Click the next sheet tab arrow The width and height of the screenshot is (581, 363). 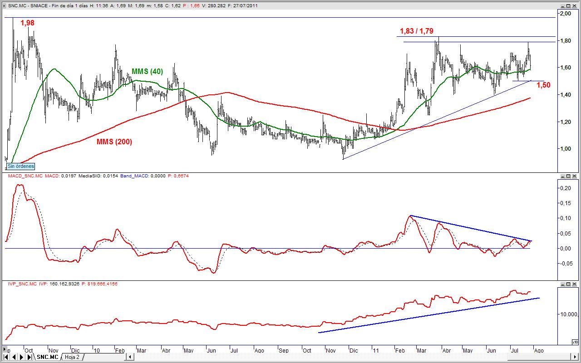(21, 357)
